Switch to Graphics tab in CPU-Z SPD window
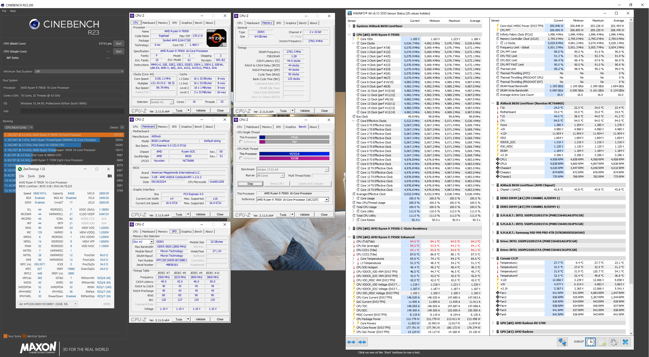The image size is (649, 357). coord(186,232)
